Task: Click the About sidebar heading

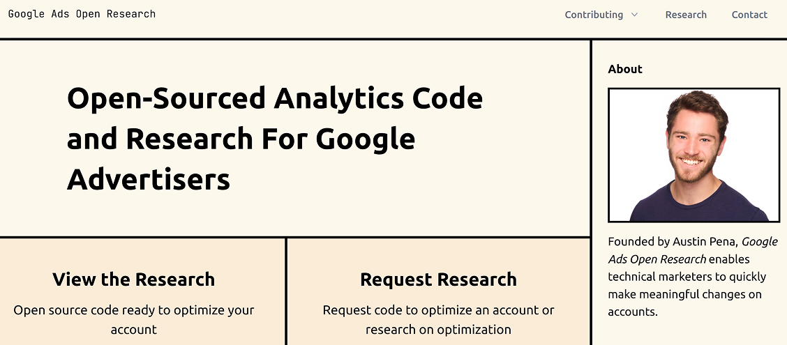Action: click(x=625, y=69)
